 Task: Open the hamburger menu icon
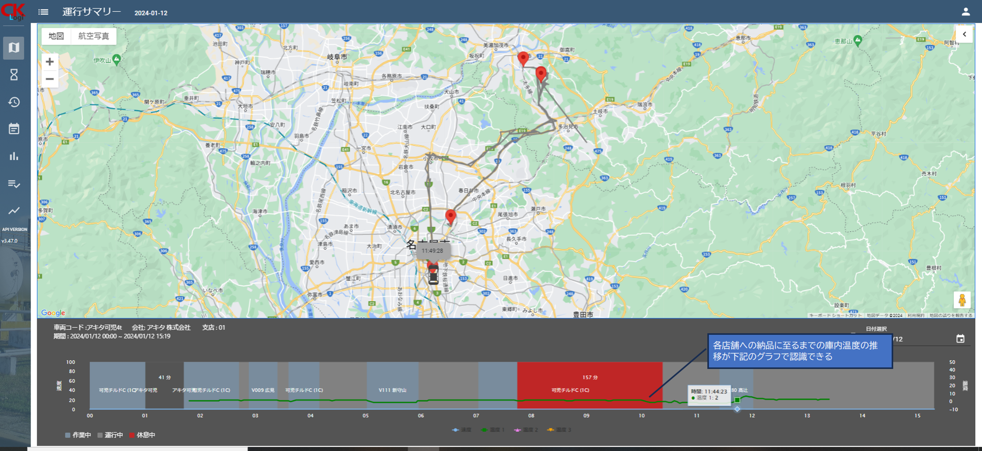(43, 12)
